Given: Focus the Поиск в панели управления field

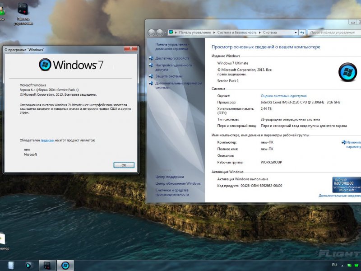Looking at the screenshot, I should point(334,33).
